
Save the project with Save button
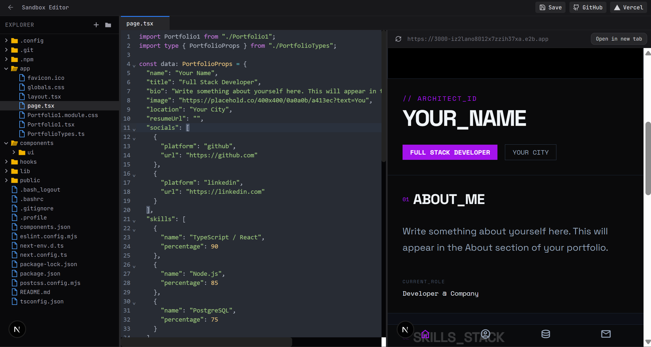click(x=550, y=7)
